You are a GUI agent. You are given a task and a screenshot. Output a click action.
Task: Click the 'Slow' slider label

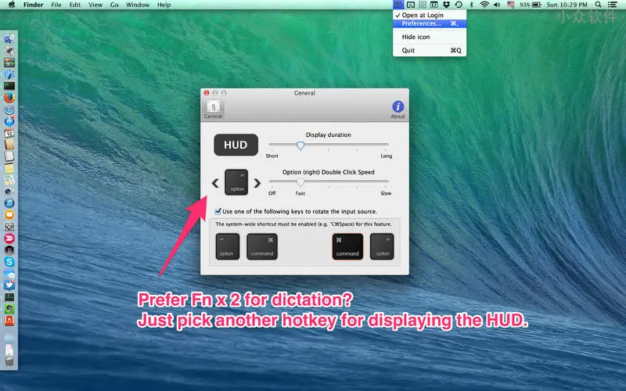(386, 193)
